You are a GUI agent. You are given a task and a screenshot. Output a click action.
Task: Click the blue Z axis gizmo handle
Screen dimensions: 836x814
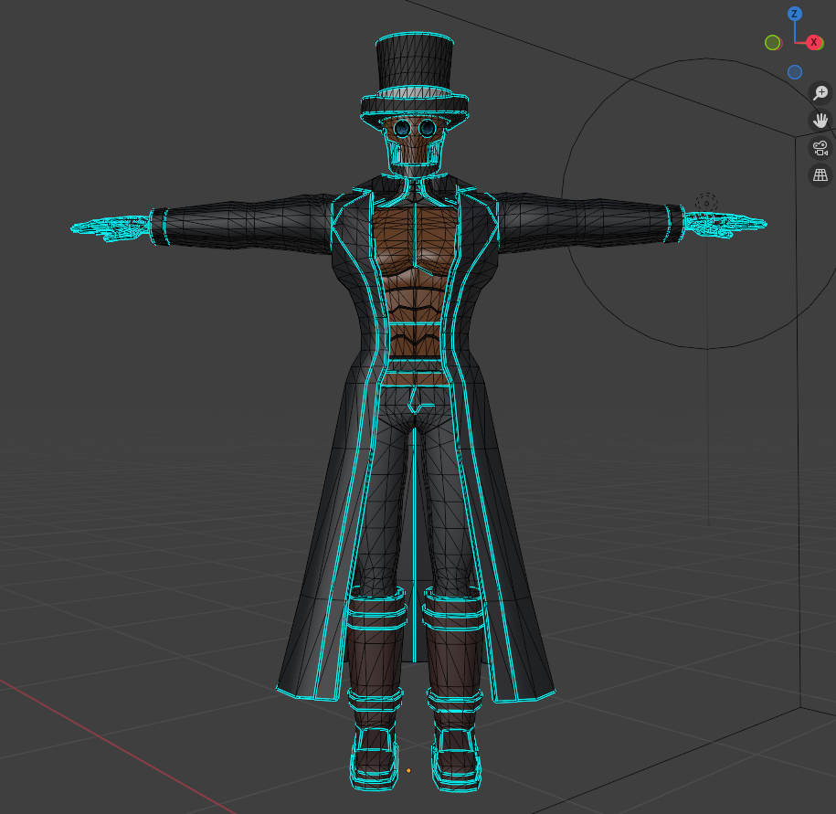point(795,14)
